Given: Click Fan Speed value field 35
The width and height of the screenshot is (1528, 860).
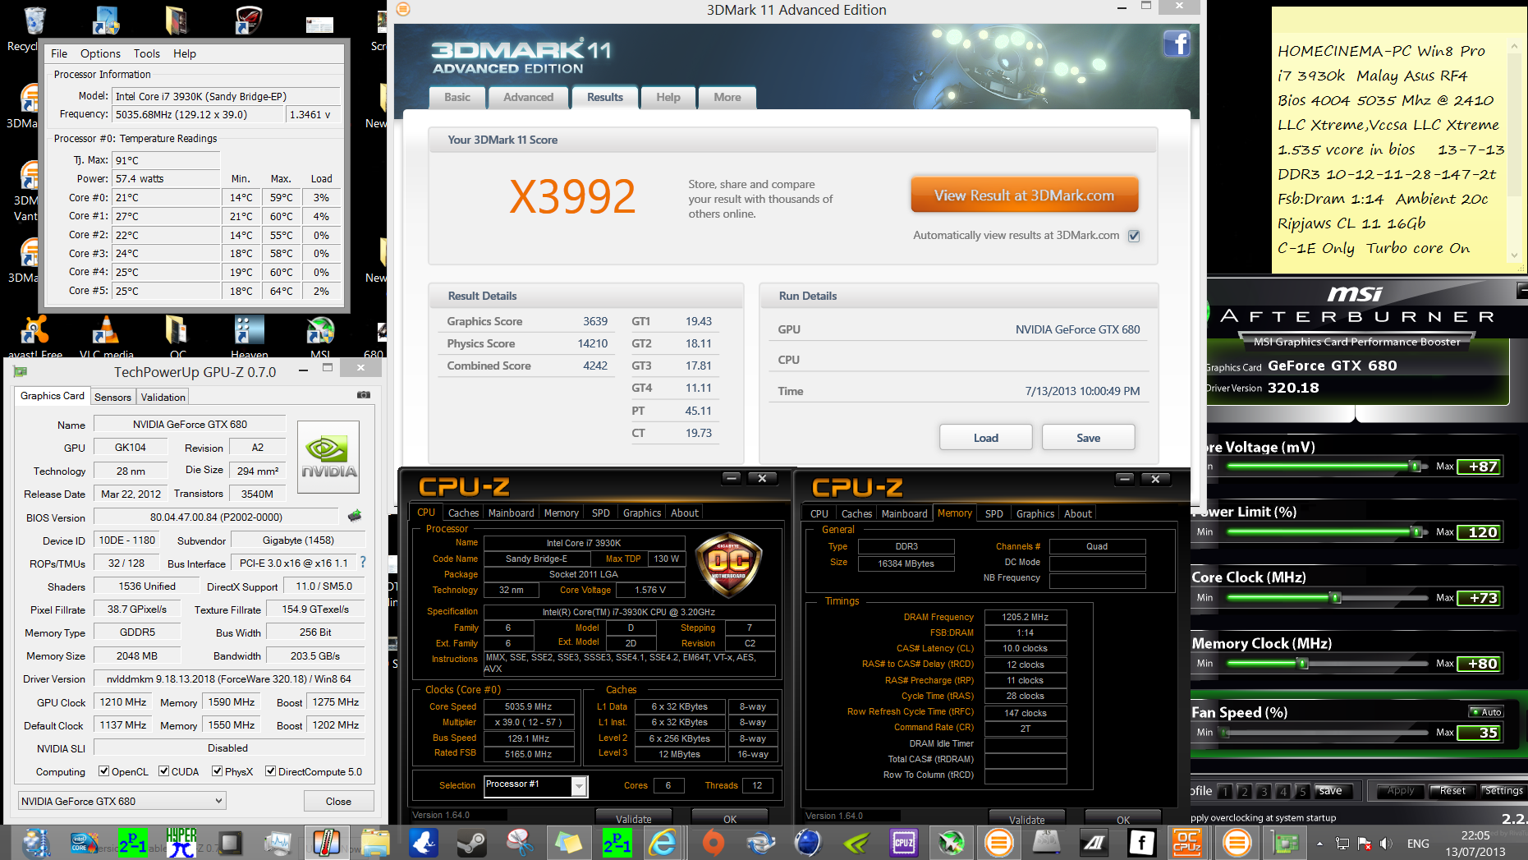Looking at the screenshot, I should point(1480,732).
